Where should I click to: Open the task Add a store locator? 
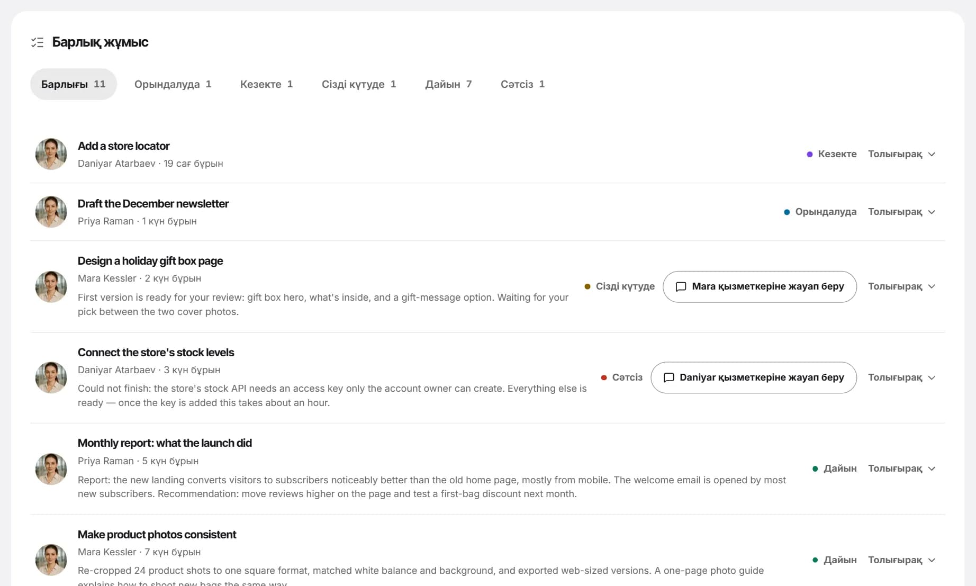click(x=123, y=146)
